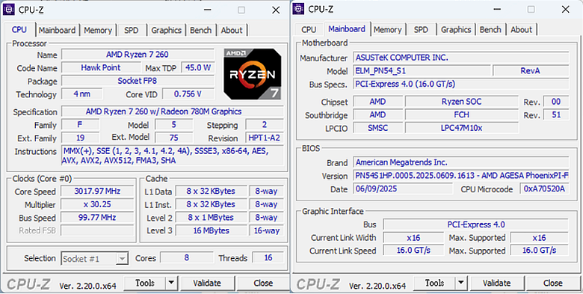Open About tab in the right window

[521, 29]
